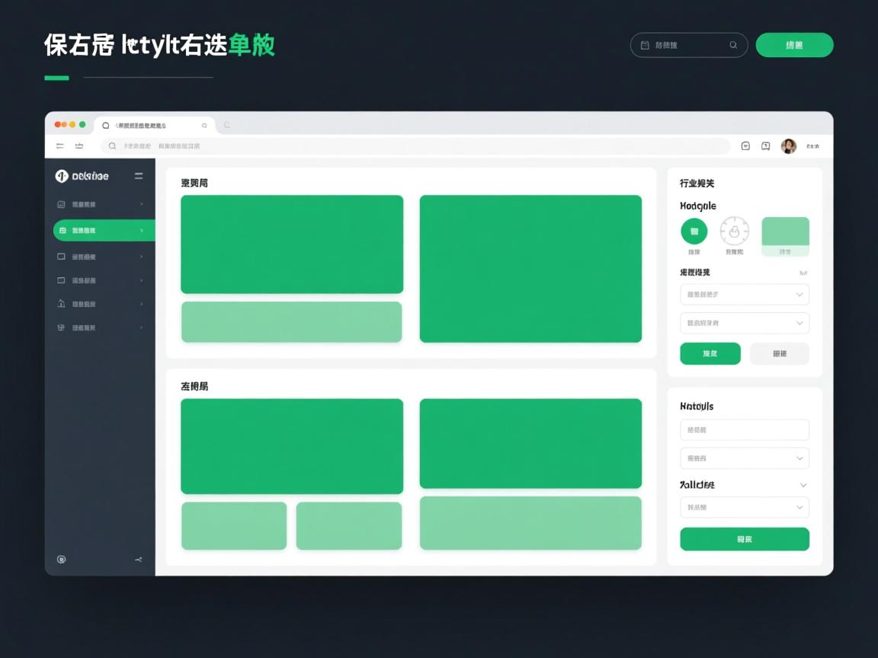Toggle the sidebar hamburger menu beside the logo

point(139,176)
